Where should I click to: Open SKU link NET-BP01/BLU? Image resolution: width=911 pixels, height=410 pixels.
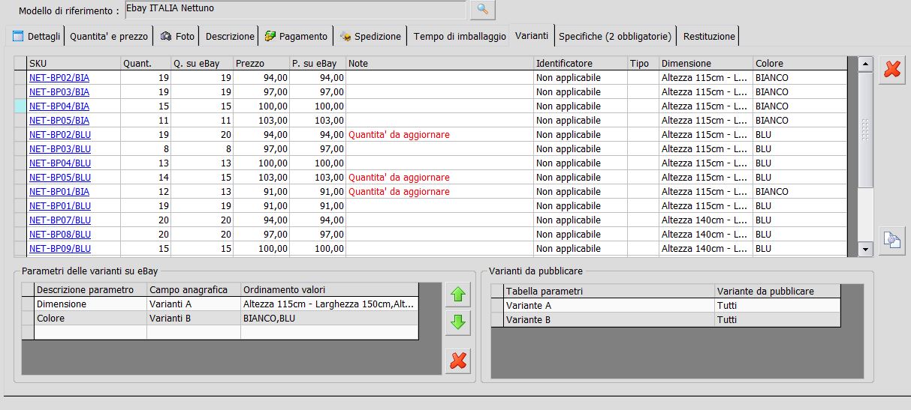(x=60, y=205)
